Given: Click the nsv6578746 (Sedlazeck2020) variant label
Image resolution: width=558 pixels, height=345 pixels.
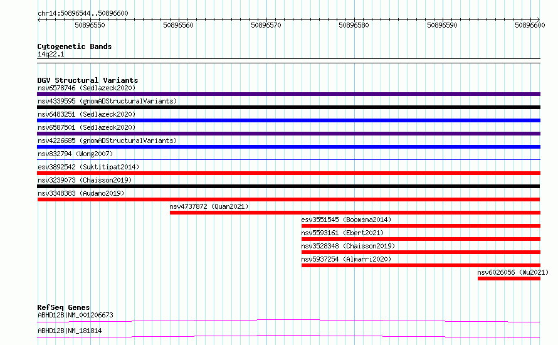Looking at the screenshot, I should pos(87,88).
